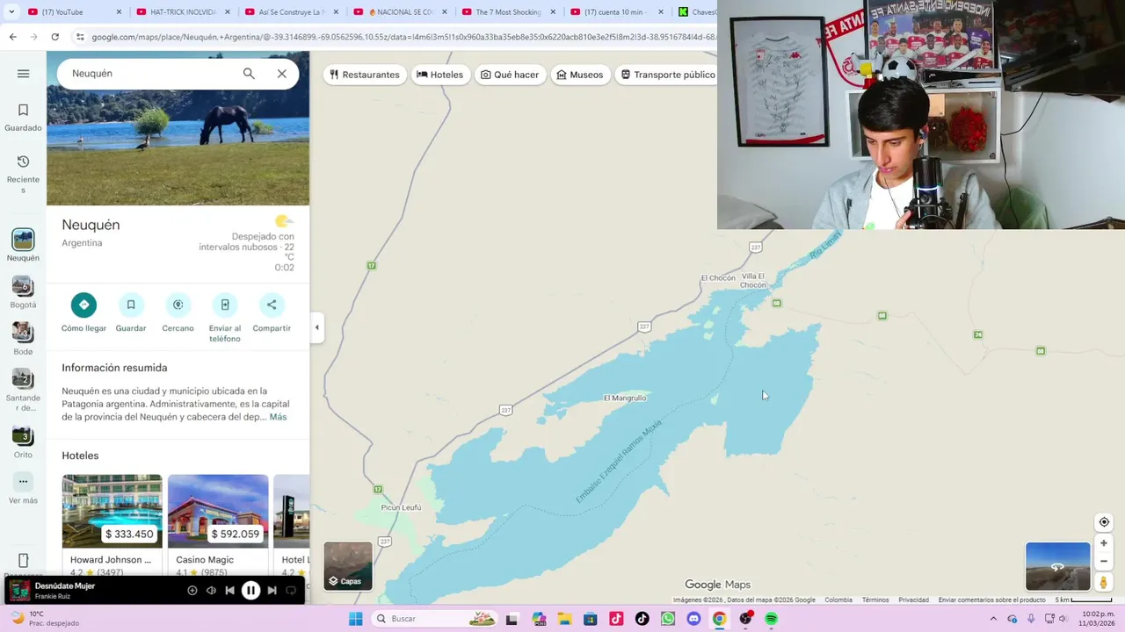
Task: Open the Casino Magic hotel card
Action: tap(218, 525)
